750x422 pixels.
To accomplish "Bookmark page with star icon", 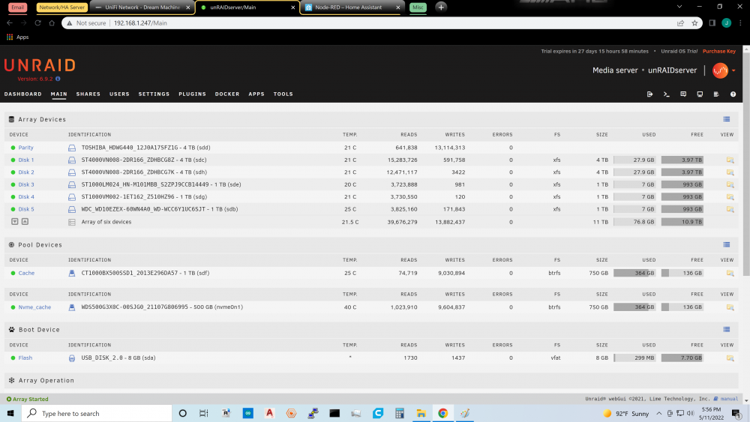I will pyautogui.click(x=694, y=23).
